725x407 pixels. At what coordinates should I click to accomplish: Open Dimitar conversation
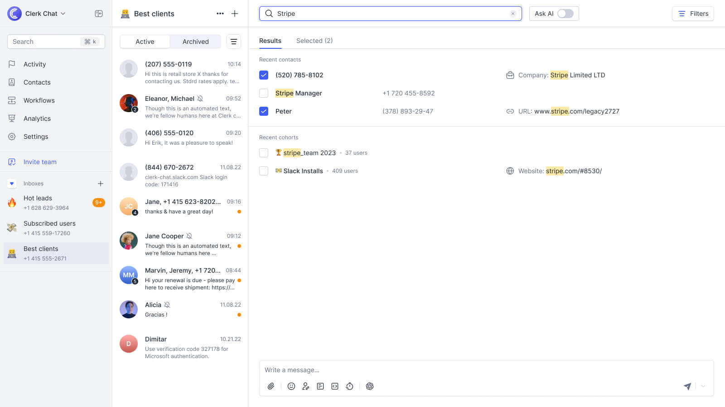[x=180, y=347]
